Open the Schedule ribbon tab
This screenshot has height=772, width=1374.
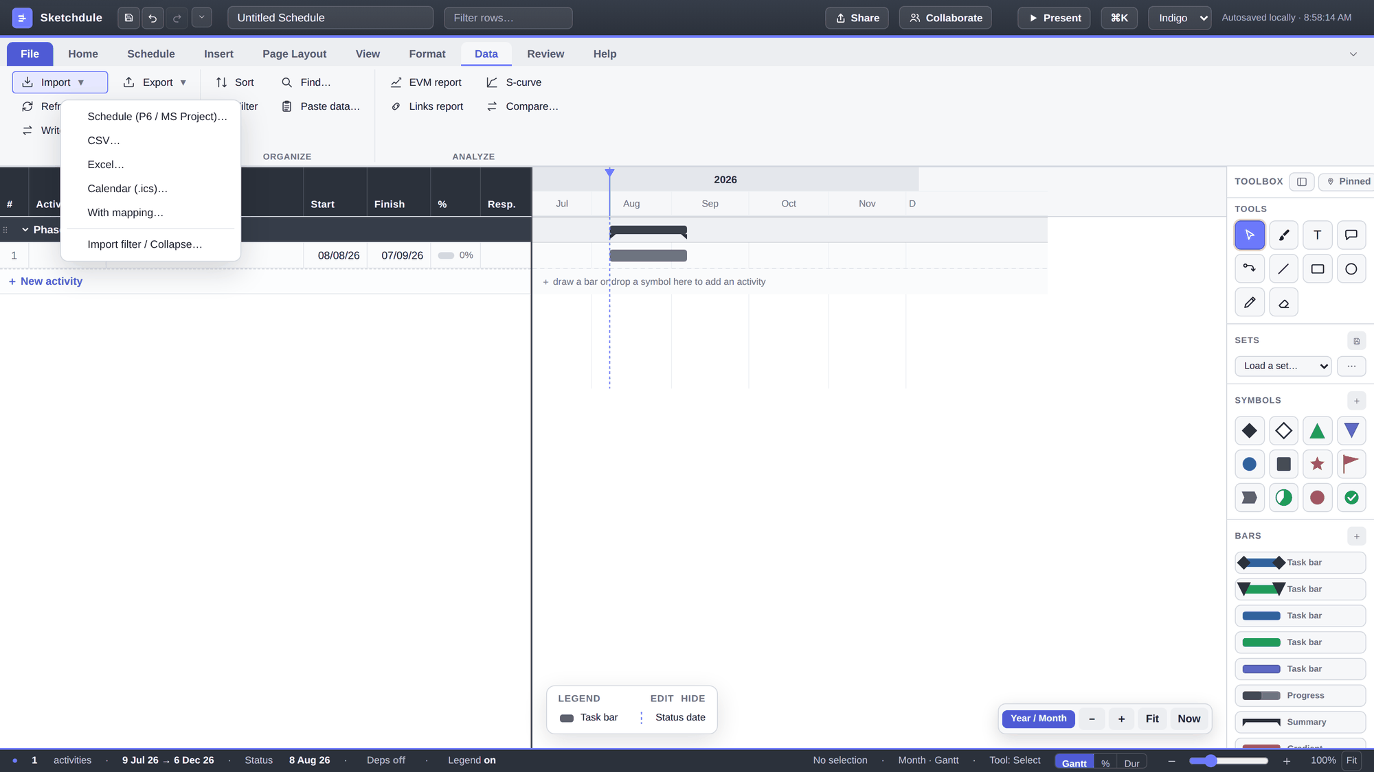click(150, 54)
